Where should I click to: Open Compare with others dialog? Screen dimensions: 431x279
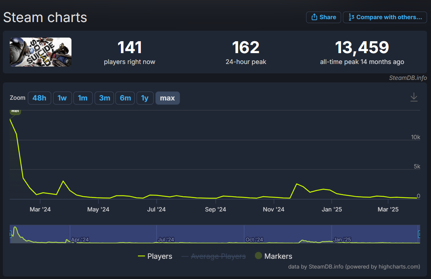pos(385,17)
